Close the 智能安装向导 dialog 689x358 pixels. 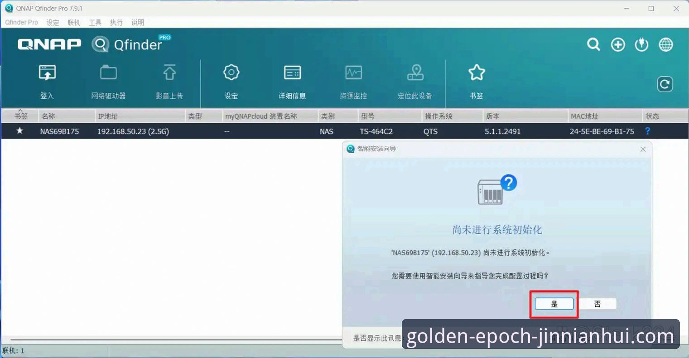[x=643, y=149]
